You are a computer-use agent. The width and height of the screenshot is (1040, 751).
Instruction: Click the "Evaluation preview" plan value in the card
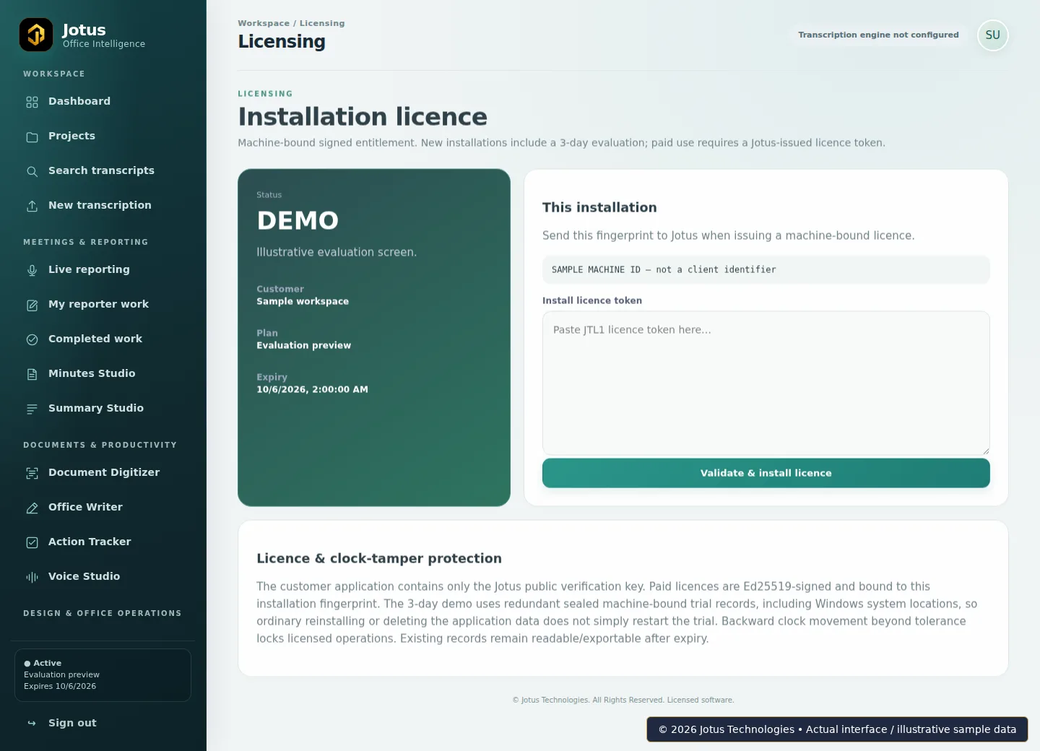click(303, 345)
